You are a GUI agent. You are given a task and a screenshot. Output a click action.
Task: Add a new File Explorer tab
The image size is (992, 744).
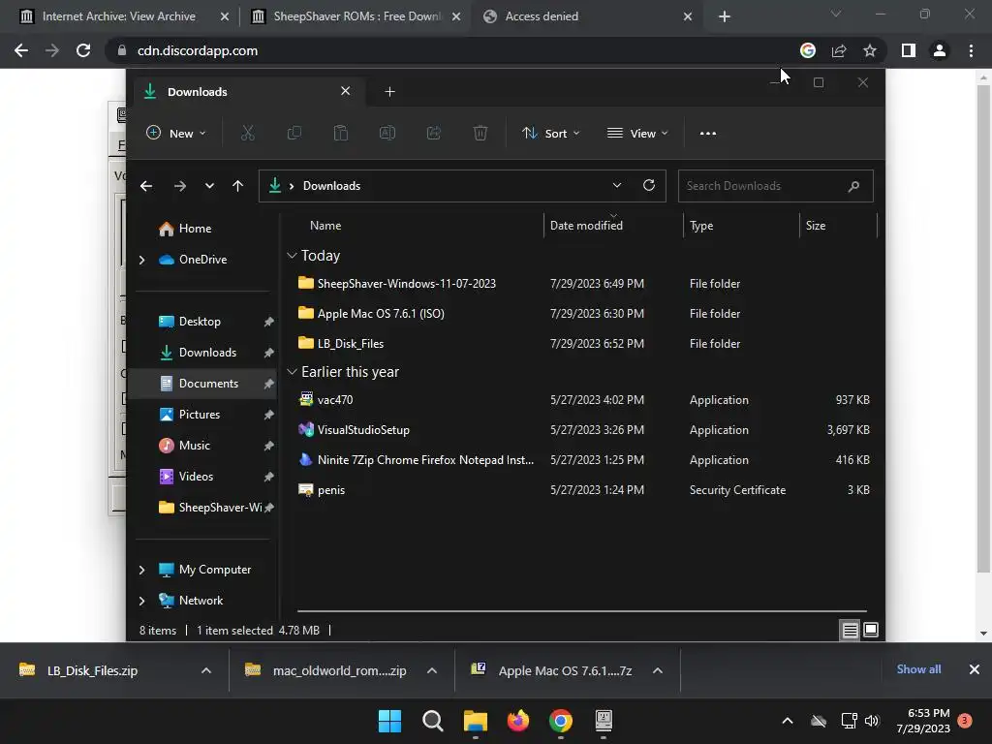coord(389,92)
